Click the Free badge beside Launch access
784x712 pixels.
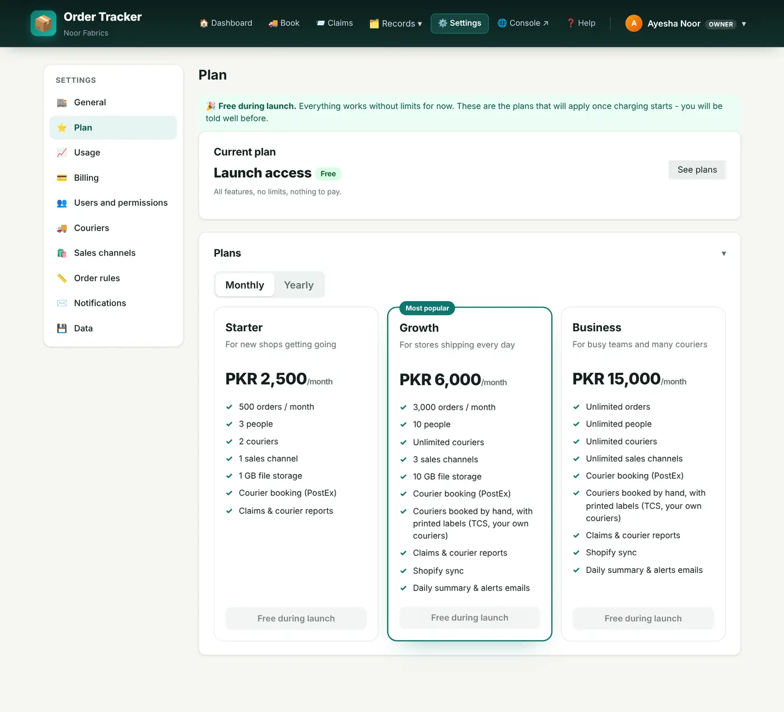(328, 174)
